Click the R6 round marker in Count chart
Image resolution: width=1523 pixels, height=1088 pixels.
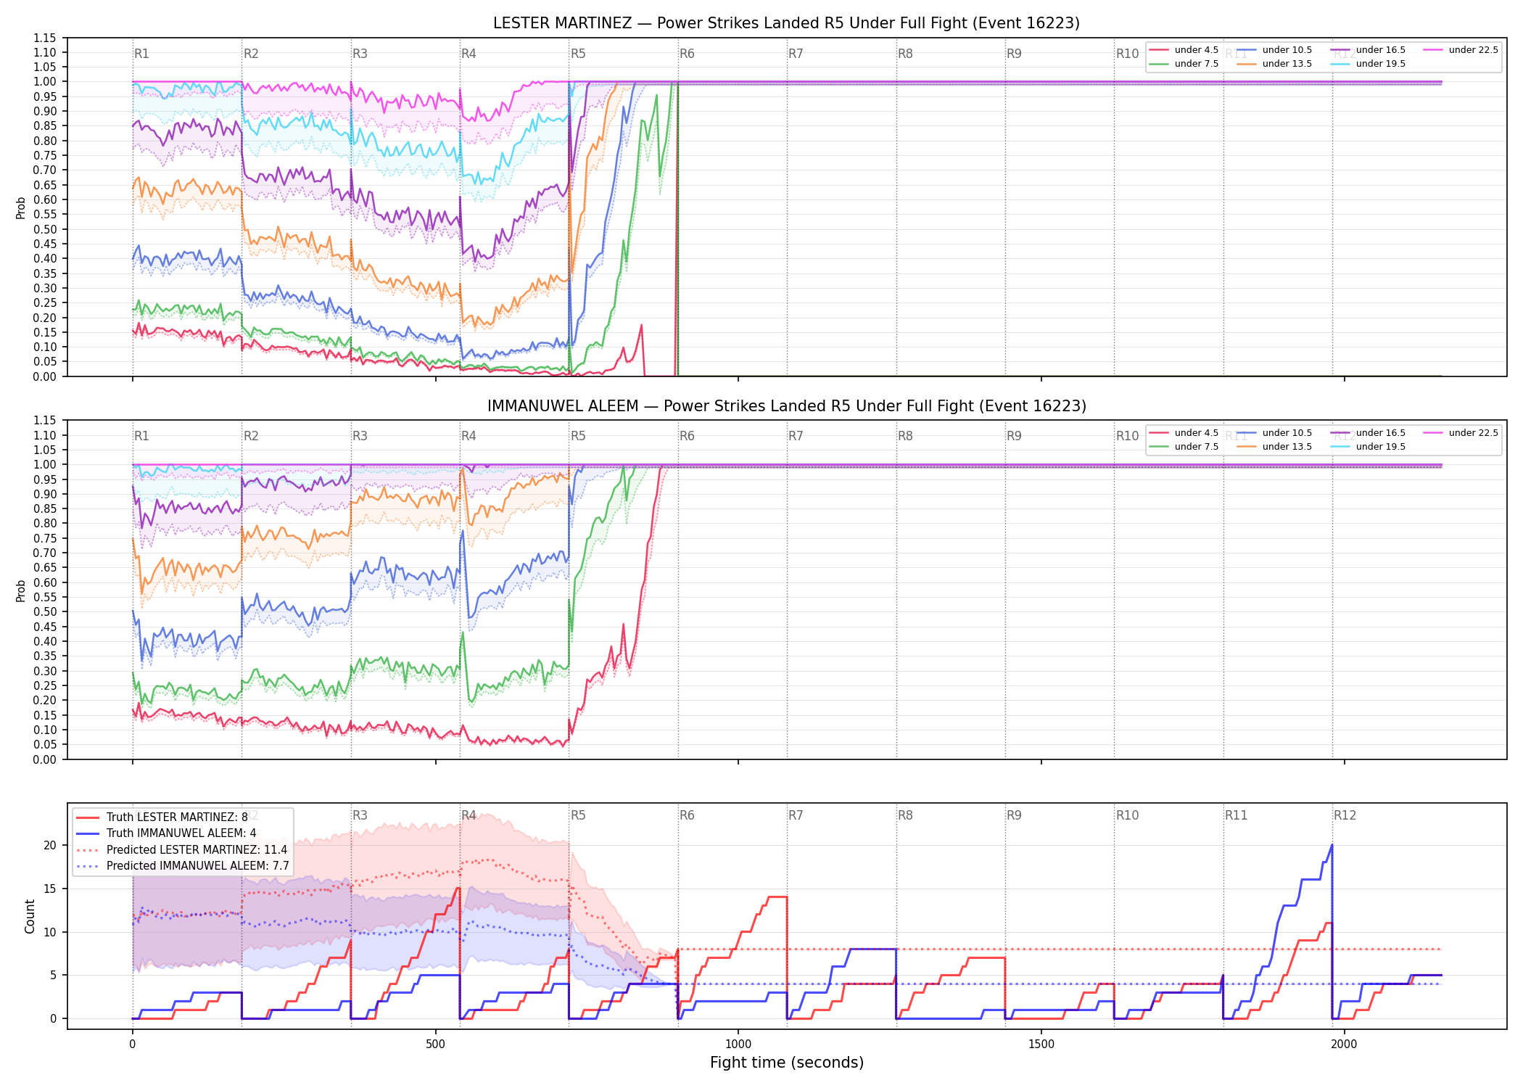(x=687, y=815)
